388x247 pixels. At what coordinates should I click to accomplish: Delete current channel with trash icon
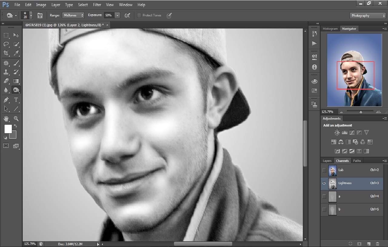click(x=377, y=244)
